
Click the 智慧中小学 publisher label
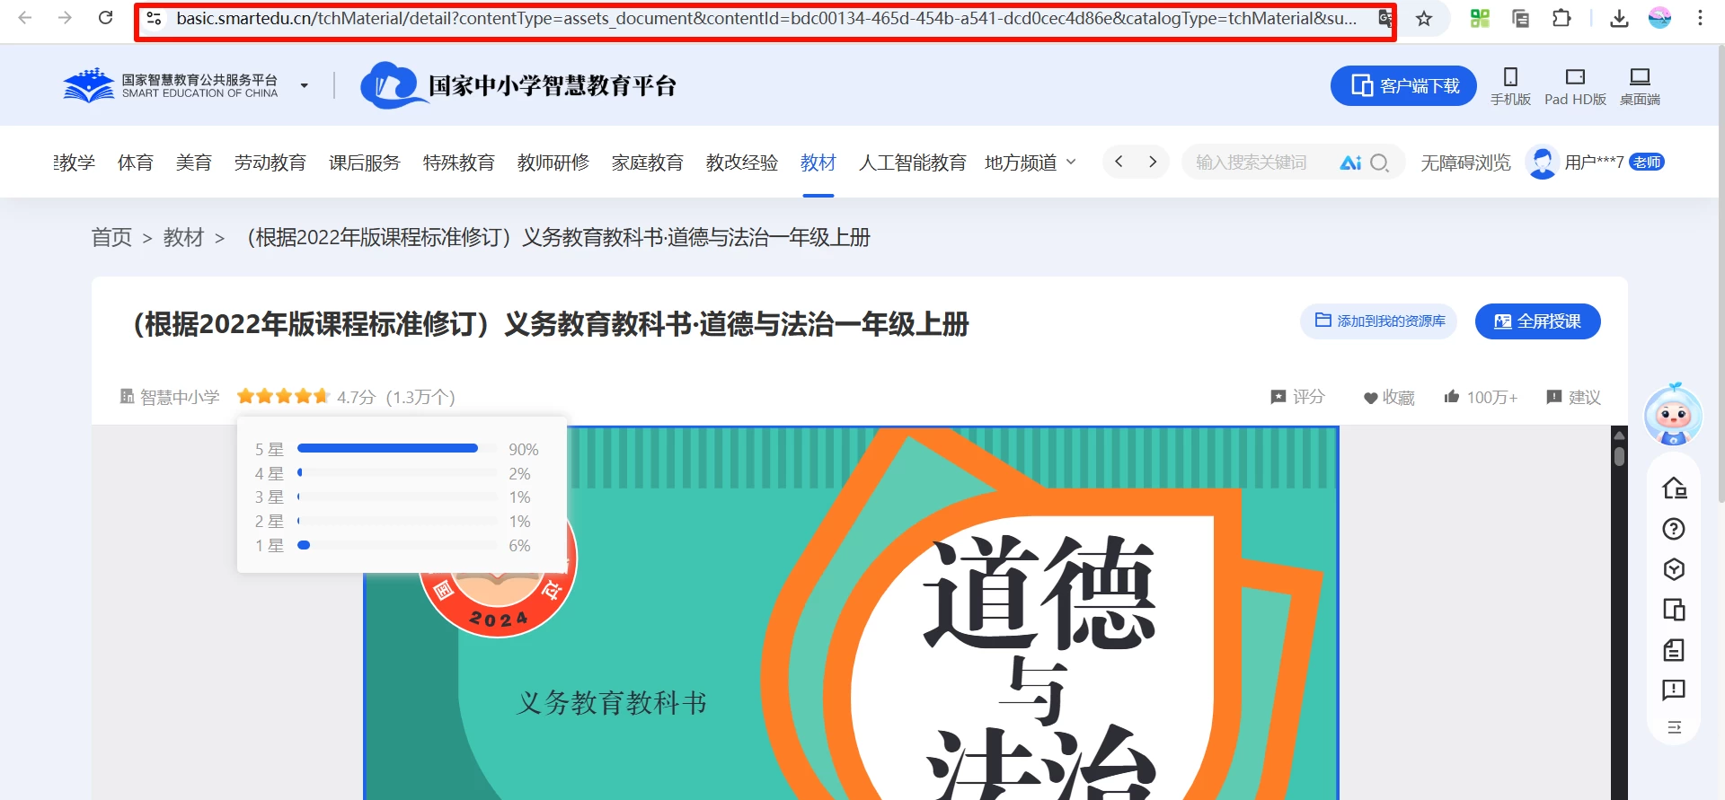click(x=171, y=397)
